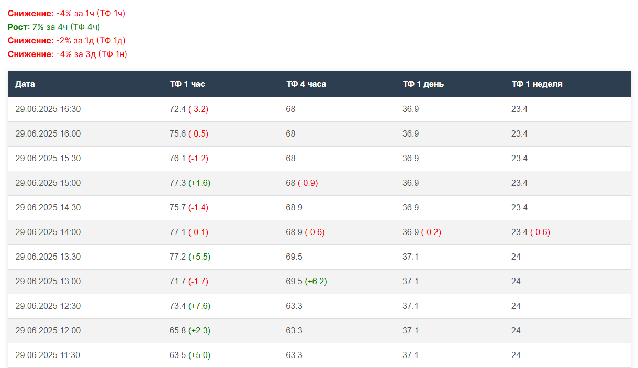This screenshot has width=638, height=368.
Task: Click the 1-day value '36.9 (-0.2)'
Action: coord(422,232)
